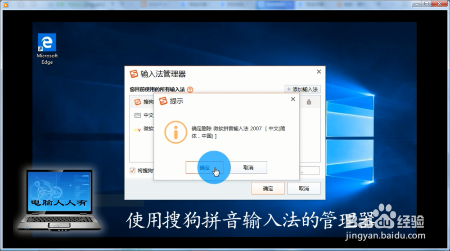Close the 输入法管理器 window
Screen dimensions: 450x251
(319, 71)
